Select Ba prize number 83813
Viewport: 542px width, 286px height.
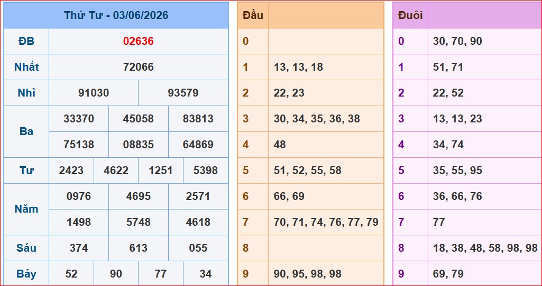click(198, 119)
